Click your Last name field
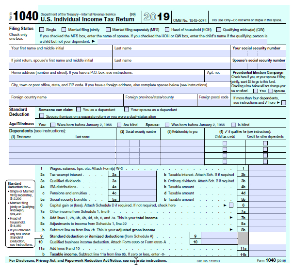 tap(171, 54)
